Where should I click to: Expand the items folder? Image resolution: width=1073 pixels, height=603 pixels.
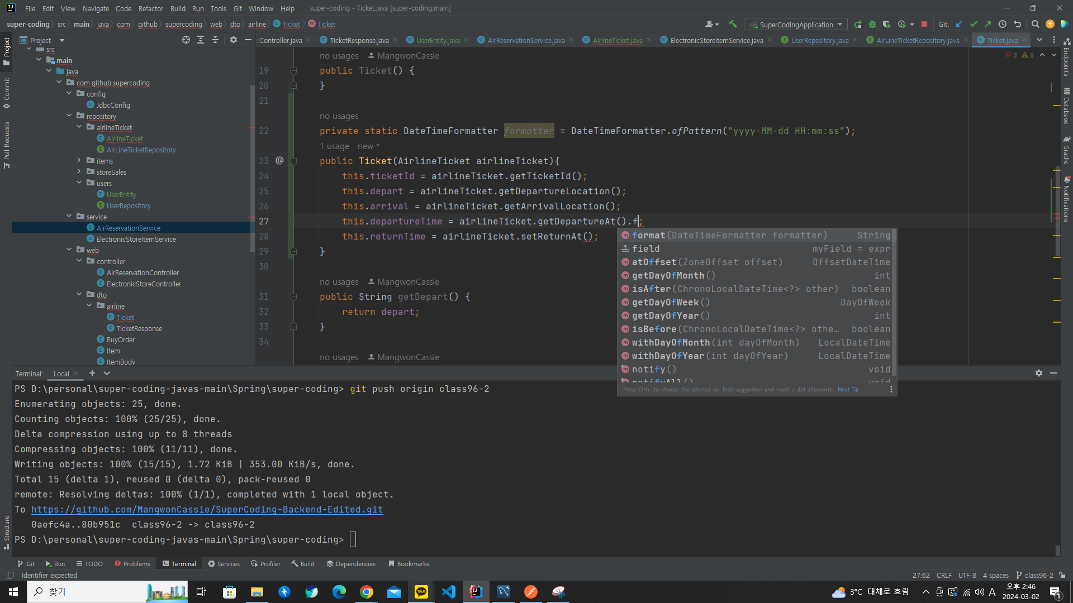(79, 161)
